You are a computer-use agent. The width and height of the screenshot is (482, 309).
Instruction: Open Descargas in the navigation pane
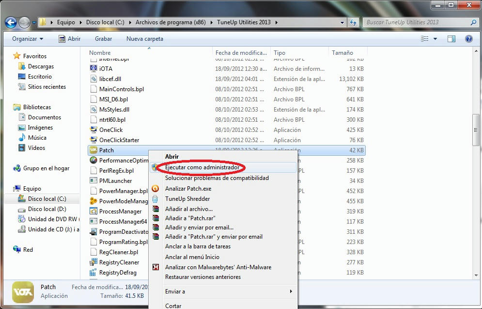point(41,66)
